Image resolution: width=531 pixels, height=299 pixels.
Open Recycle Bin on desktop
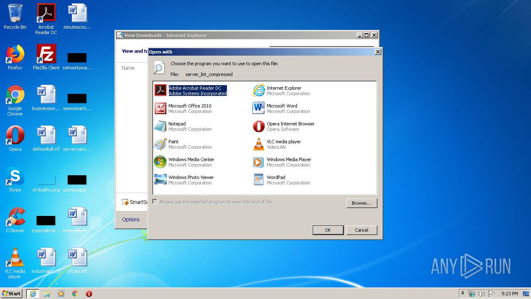pos(15,17)
